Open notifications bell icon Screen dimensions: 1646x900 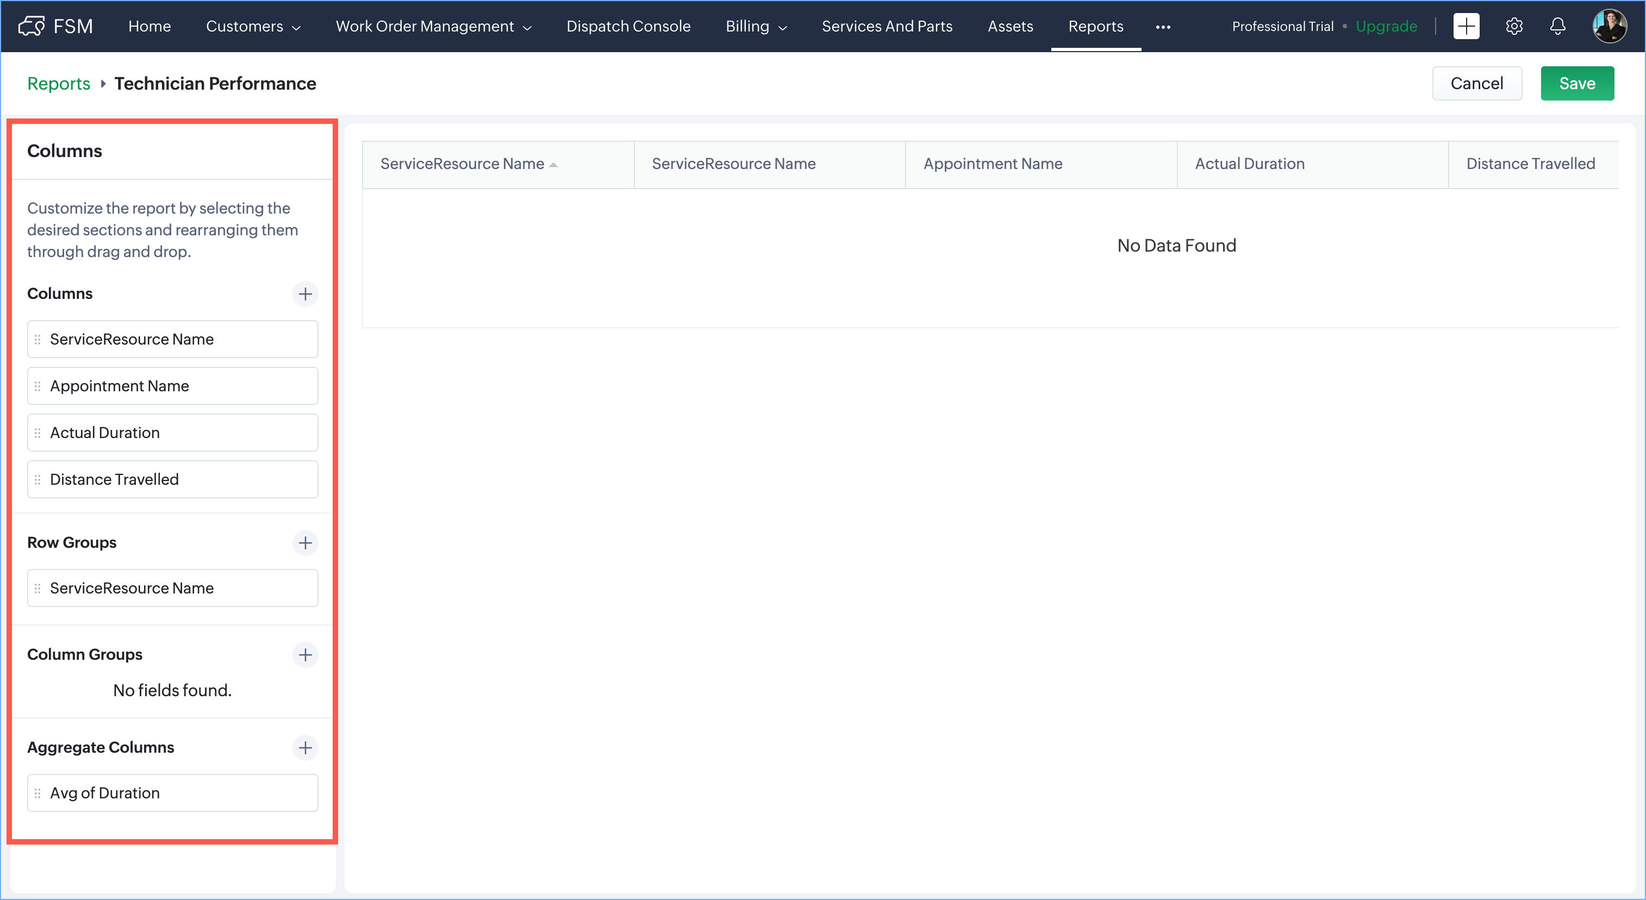pos(1557,26)
